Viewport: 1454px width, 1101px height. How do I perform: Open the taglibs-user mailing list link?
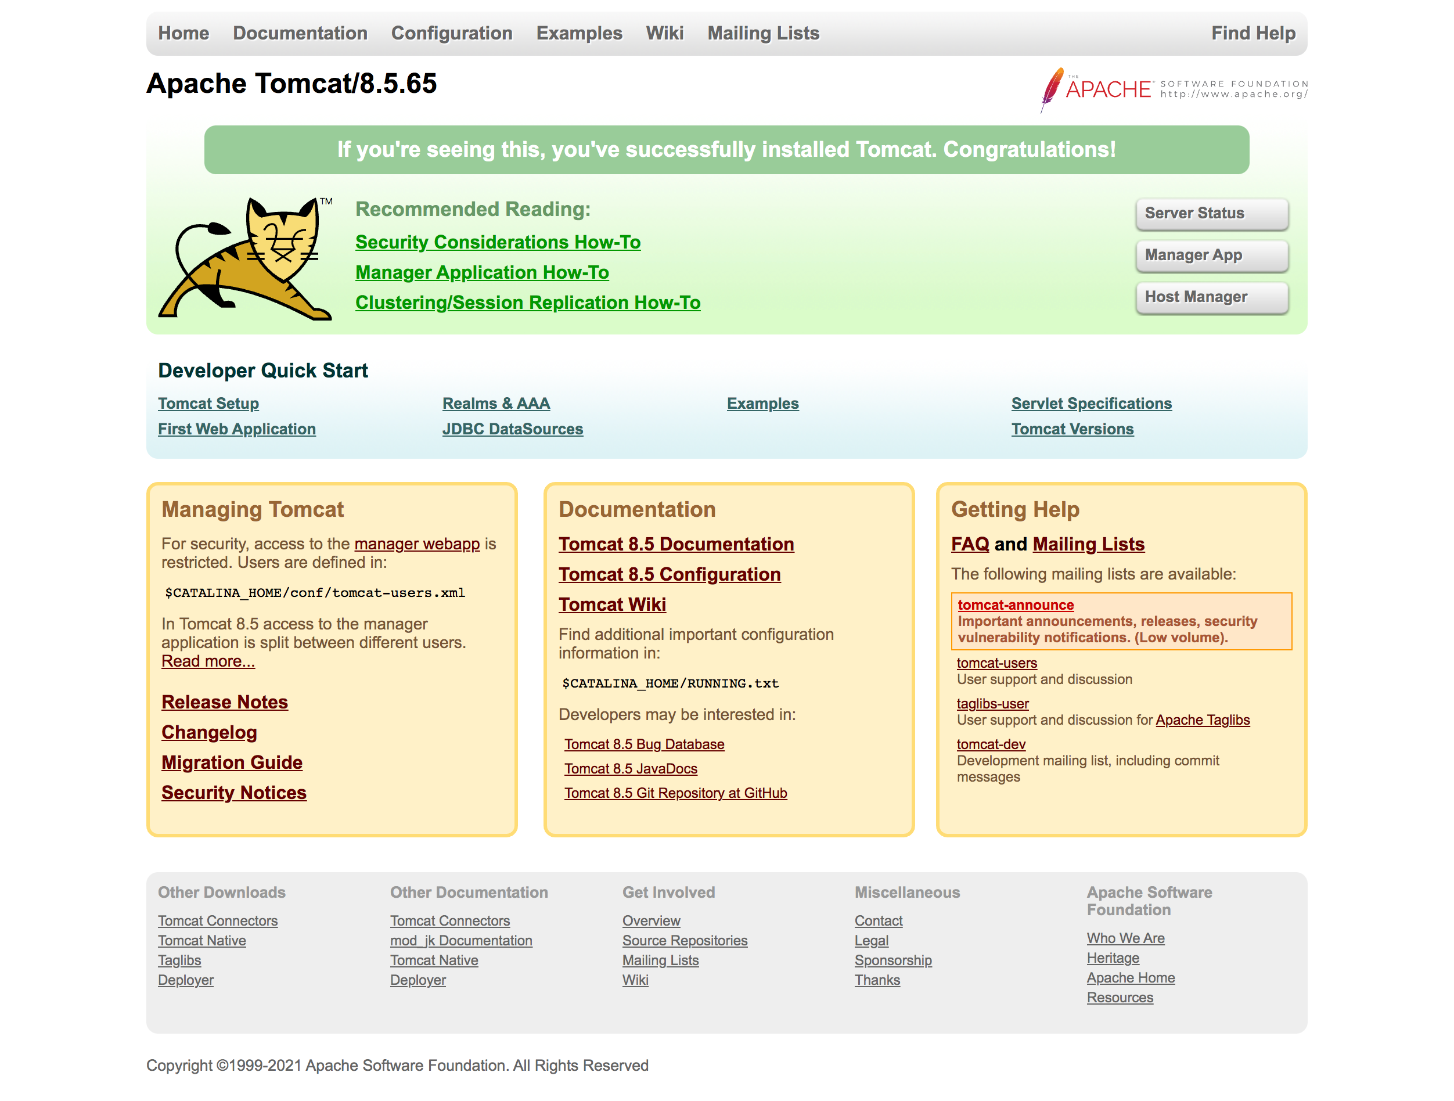click(x=992, y=703)
